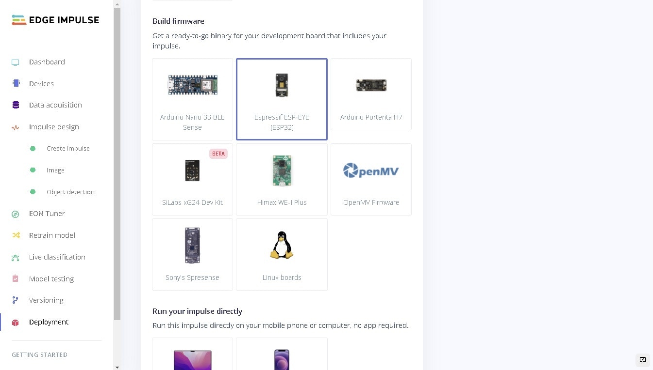Open Data acquisition database icon
The height and width of the screenshot is (370, 653).
(x=16, y=105)
